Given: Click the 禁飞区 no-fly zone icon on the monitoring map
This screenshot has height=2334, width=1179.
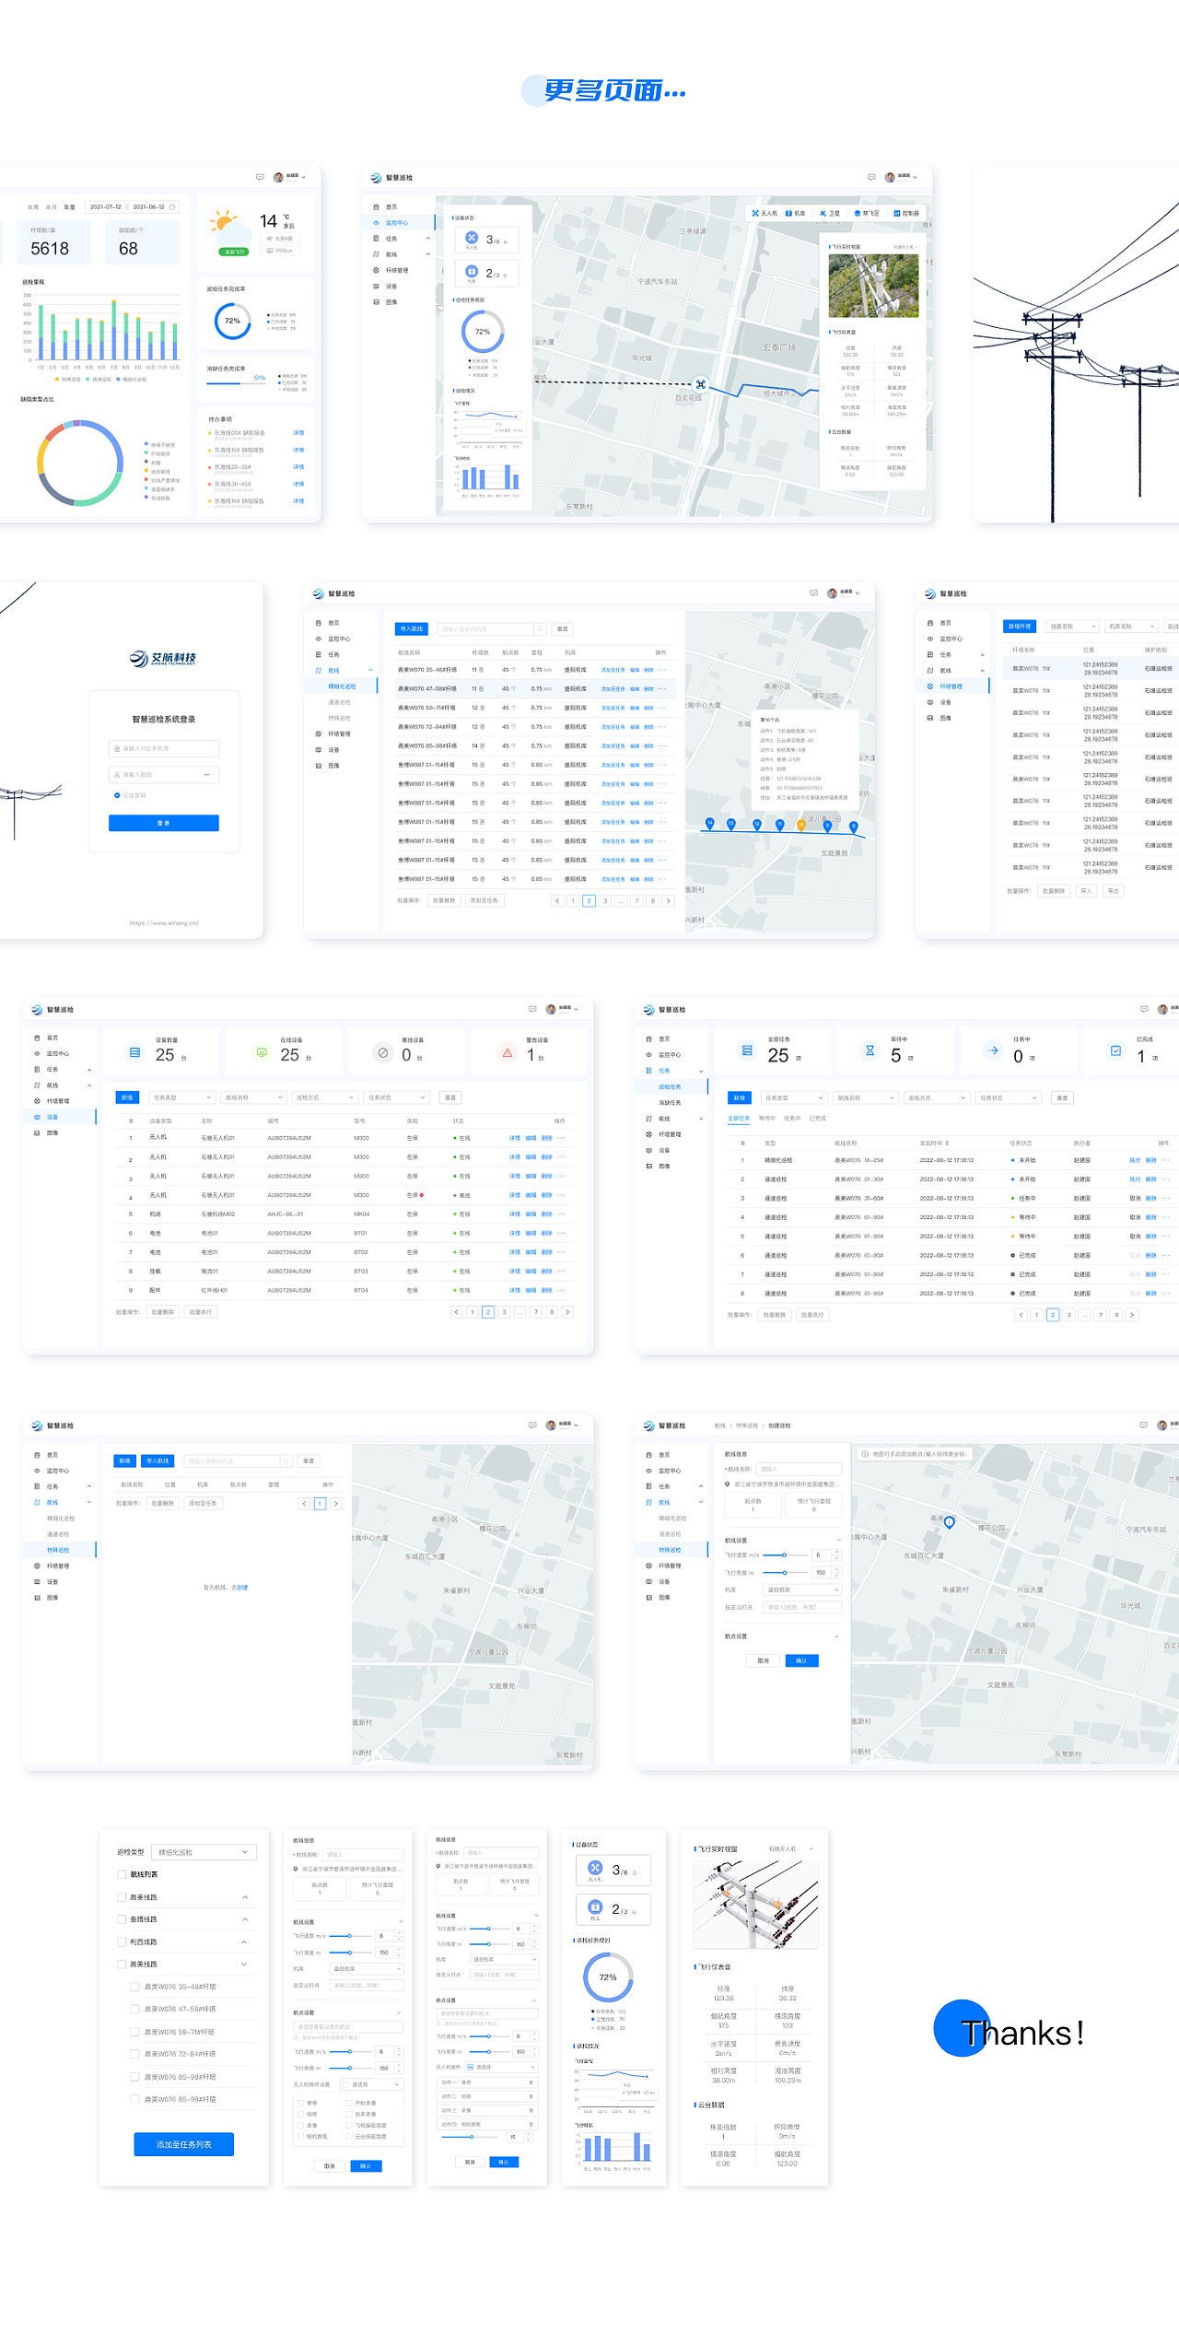Looking at the screenshot, I should [858, 213].
